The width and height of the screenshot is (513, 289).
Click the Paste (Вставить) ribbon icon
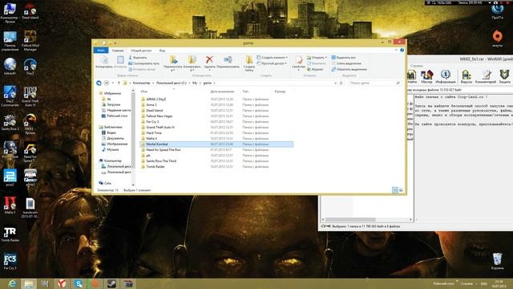tap(120, 62)
